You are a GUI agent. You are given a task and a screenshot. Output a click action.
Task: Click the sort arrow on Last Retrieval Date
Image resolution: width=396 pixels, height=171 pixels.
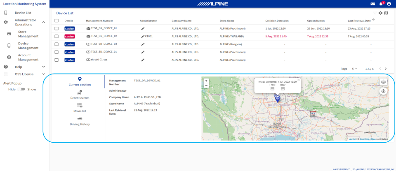(x=374, y=20)
